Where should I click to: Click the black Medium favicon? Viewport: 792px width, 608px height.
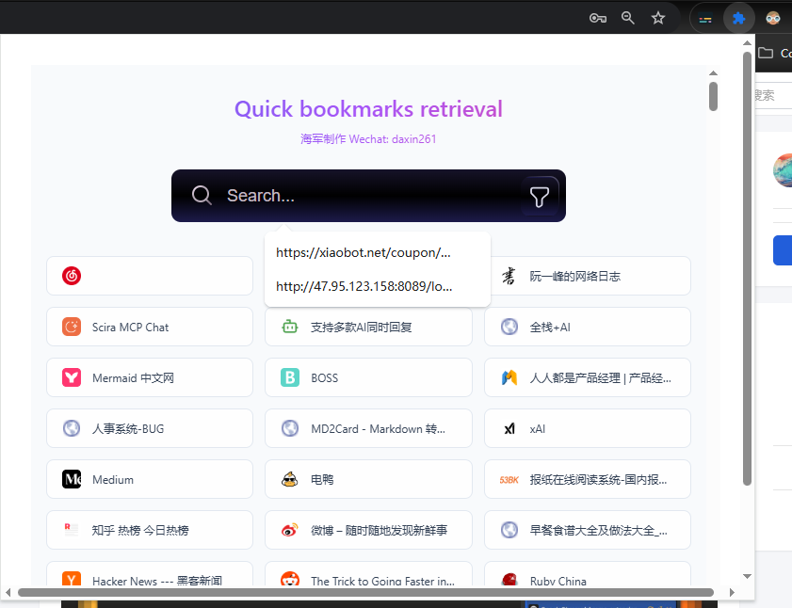[x=72, y=479]
